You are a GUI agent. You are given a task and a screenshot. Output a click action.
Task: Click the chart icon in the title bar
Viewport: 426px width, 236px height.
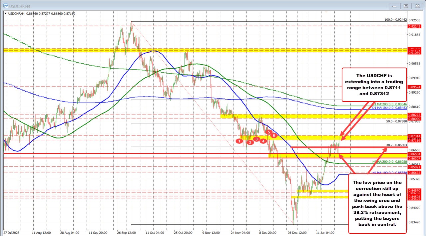[6, 6]
